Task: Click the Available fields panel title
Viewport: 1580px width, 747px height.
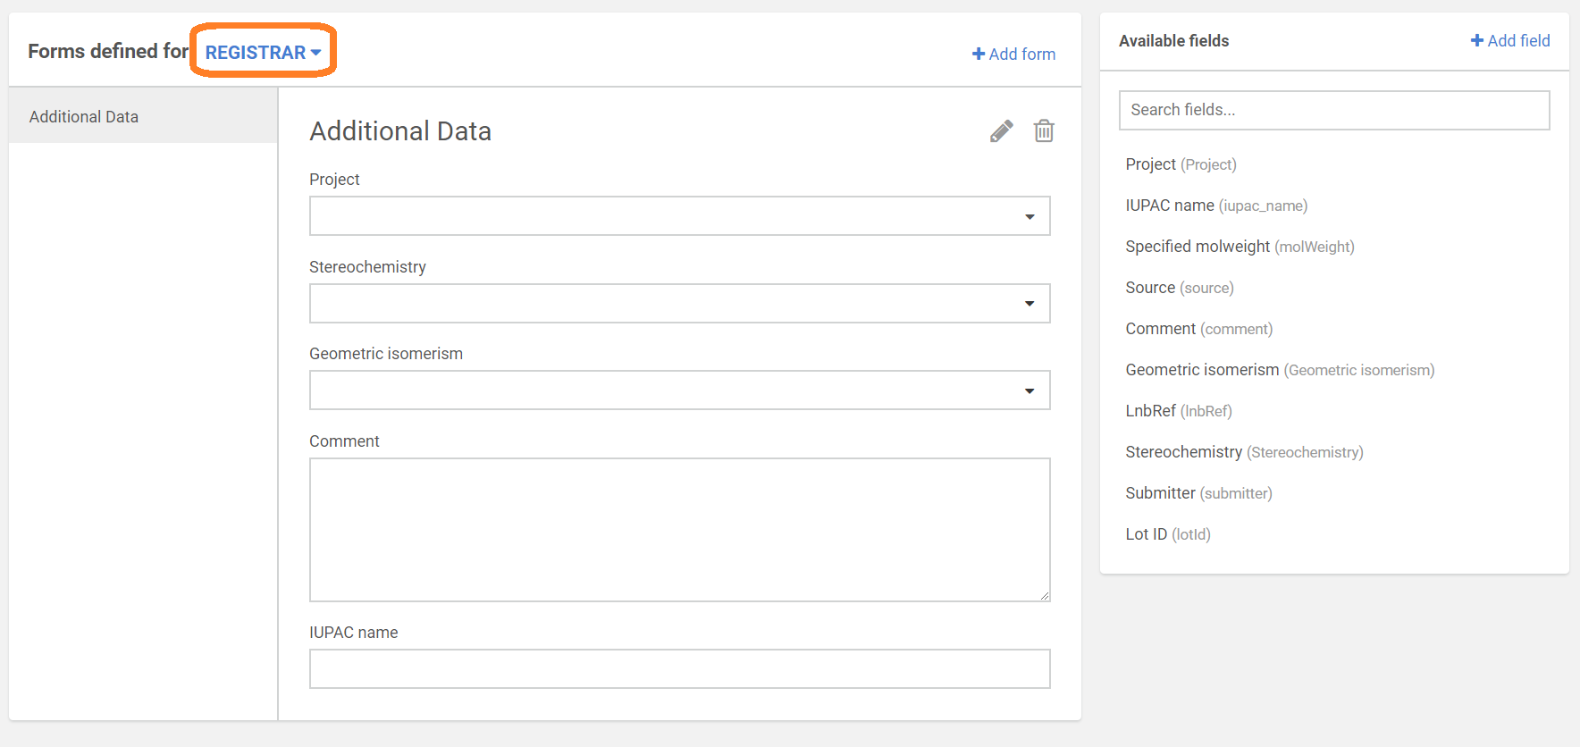Action: [1173, 41]
